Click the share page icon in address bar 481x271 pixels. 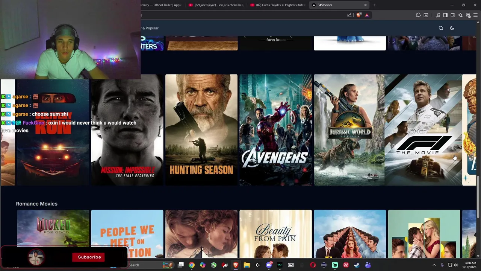click(x=349, y=15)
